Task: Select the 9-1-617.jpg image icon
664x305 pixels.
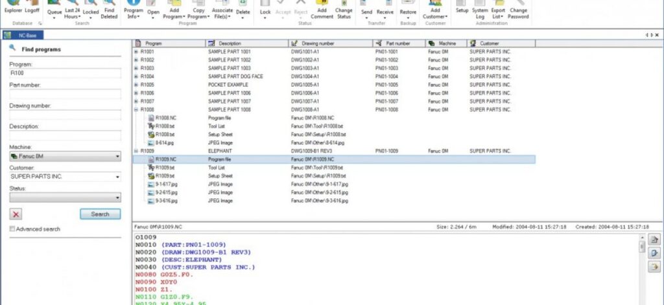Action: pyautogui.click(x=151, y=185)
